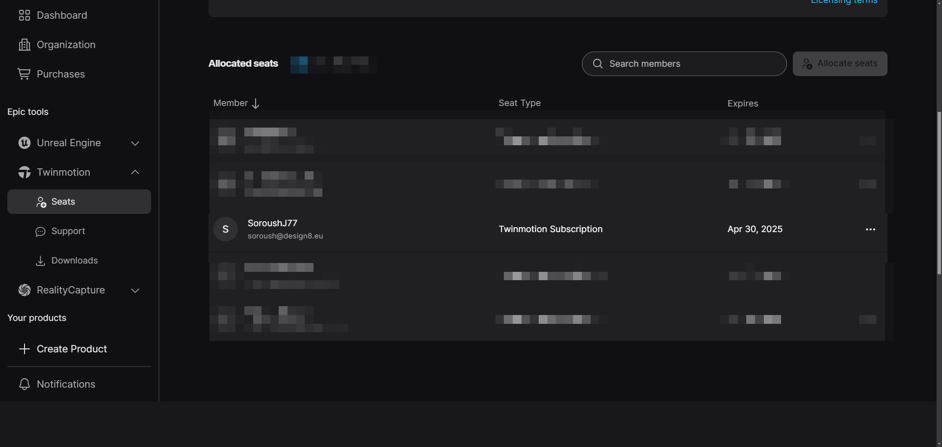
Task: Click the Allocate seats button
Action: 840,64
